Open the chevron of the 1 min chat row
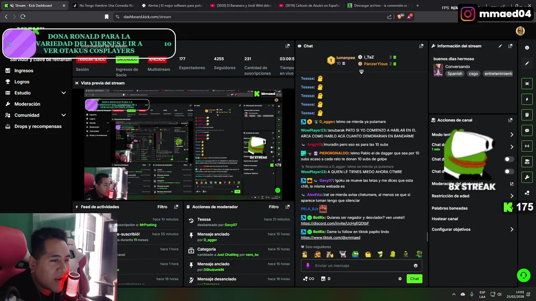 [x=512, y=147]
